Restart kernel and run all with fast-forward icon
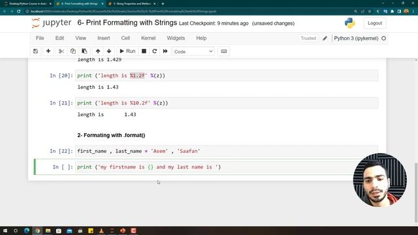Image resolution: width=418 pixels, height=235 pixels. tap(165, 51)
